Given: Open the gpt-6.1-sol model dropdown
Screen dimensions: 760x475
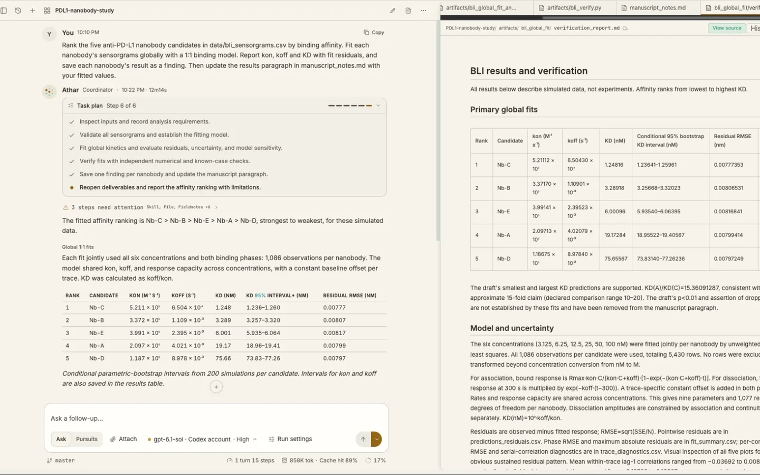Looking at the screenshot, I should 202,439.
